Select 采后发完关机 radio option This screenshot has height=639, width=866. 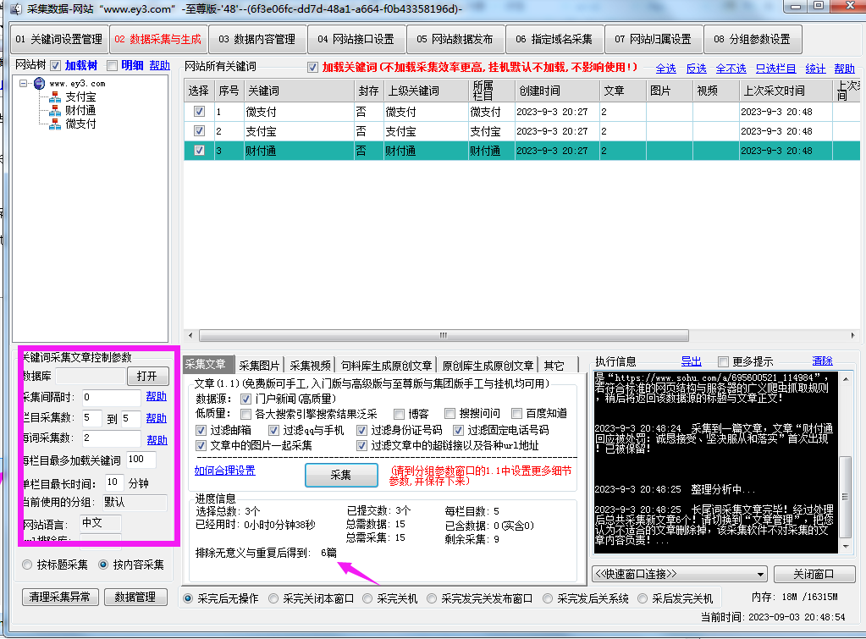coord(643,598)
